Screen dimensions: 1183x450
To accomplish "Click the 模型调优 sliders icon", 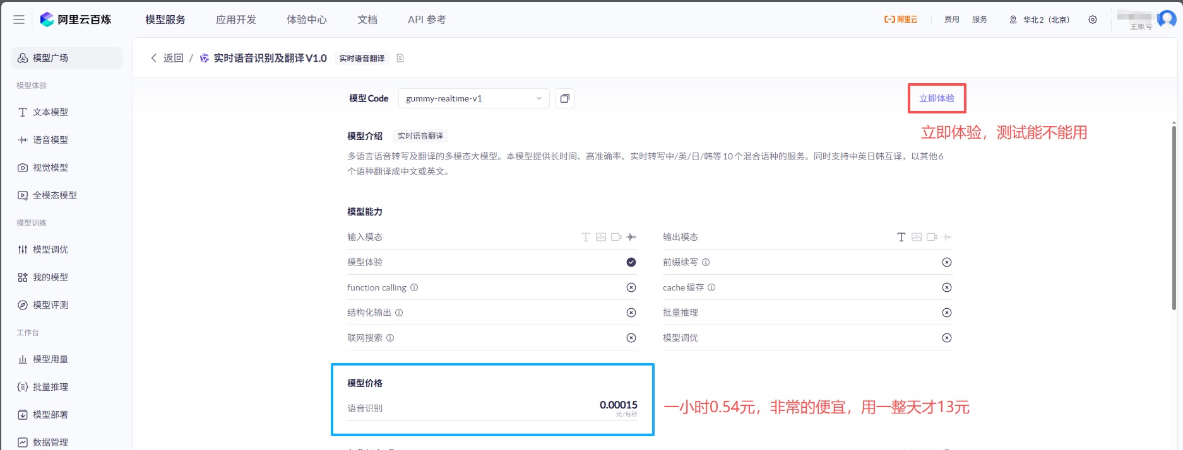I will (x=23, y=250).
